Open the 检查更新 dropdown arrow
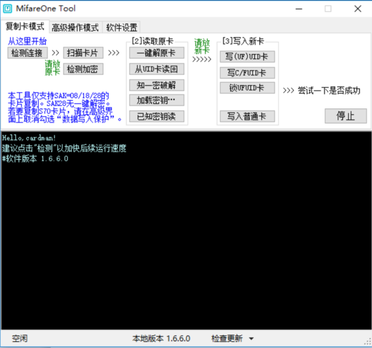 point(252,339)
